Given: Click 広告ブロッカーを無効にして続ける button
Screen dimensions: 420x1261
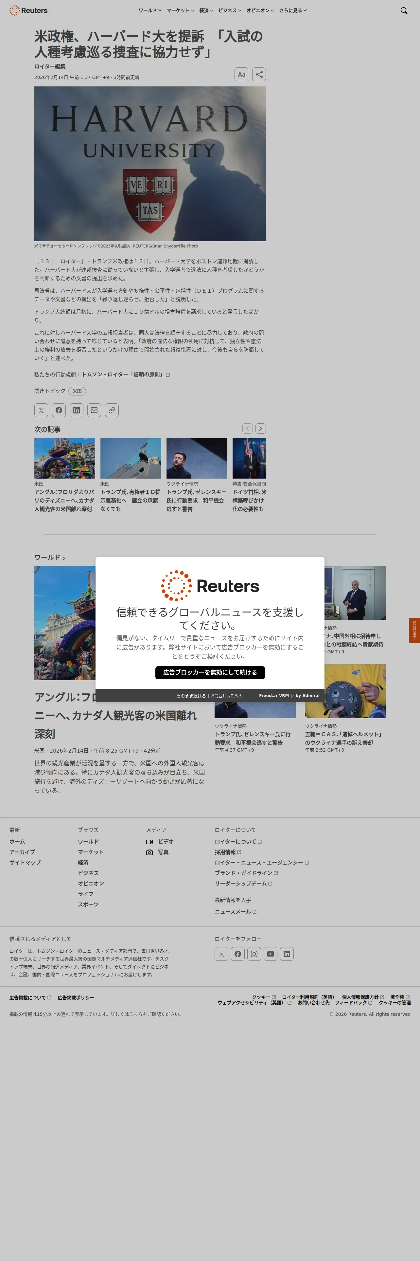Looking at the screenshot, I should (210, 673).
